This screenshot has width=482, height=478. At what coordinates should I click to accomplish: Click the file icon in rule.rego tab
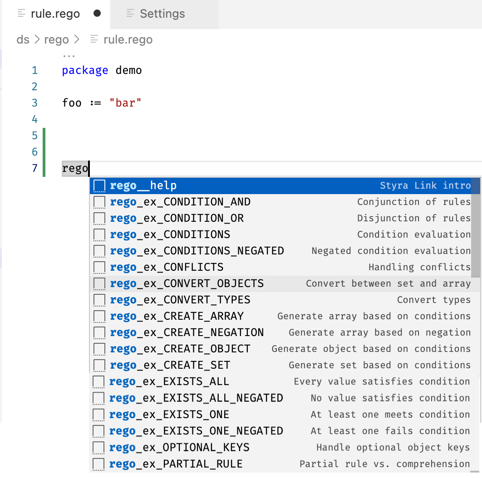(21, 13)
